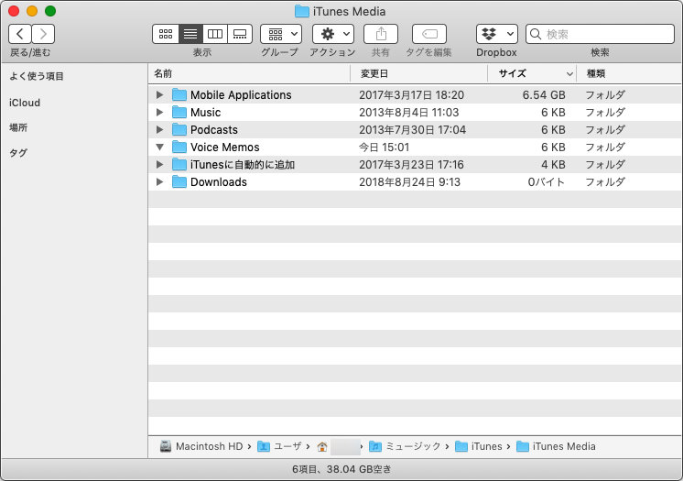
Task: Select 場所 section in the sidebar
Action: pos(18,127)
